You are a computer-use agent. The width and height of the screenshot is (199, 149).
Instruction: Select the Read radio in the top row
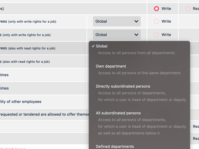point(188,9)
